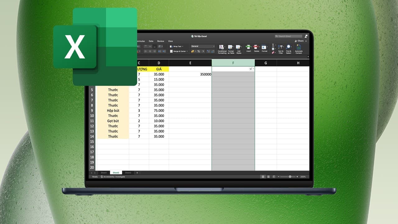Select cell containing 350000
Screen dimensions: 398x224
click(190, 74)
